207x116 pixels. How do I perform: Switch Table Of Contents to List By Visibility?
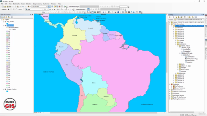point(6,17)
